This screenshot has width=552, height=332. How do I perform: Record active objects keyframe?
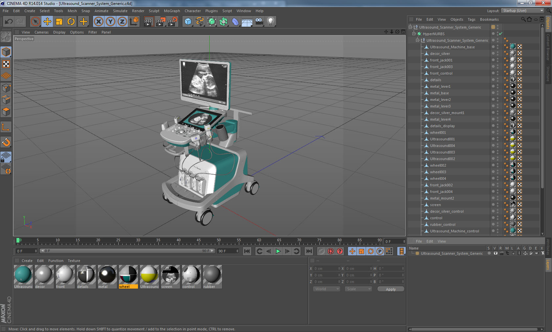[x=321, y=251]
